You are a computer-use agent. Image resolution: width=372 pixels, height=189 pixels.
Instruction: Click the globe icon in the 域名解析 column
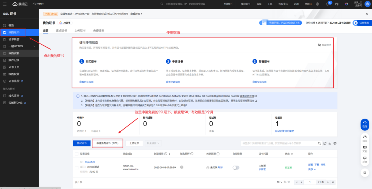click(x=182, y=167)
